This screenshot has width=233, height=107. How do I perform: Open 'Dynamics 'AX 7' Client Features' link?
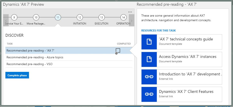pyautogui.click(x=182, y=94)
